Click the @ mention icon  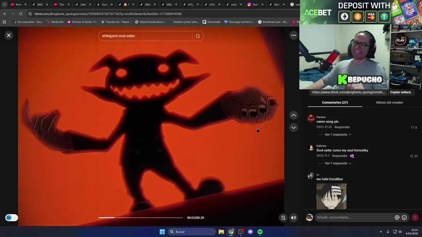[x=397, y=217]
